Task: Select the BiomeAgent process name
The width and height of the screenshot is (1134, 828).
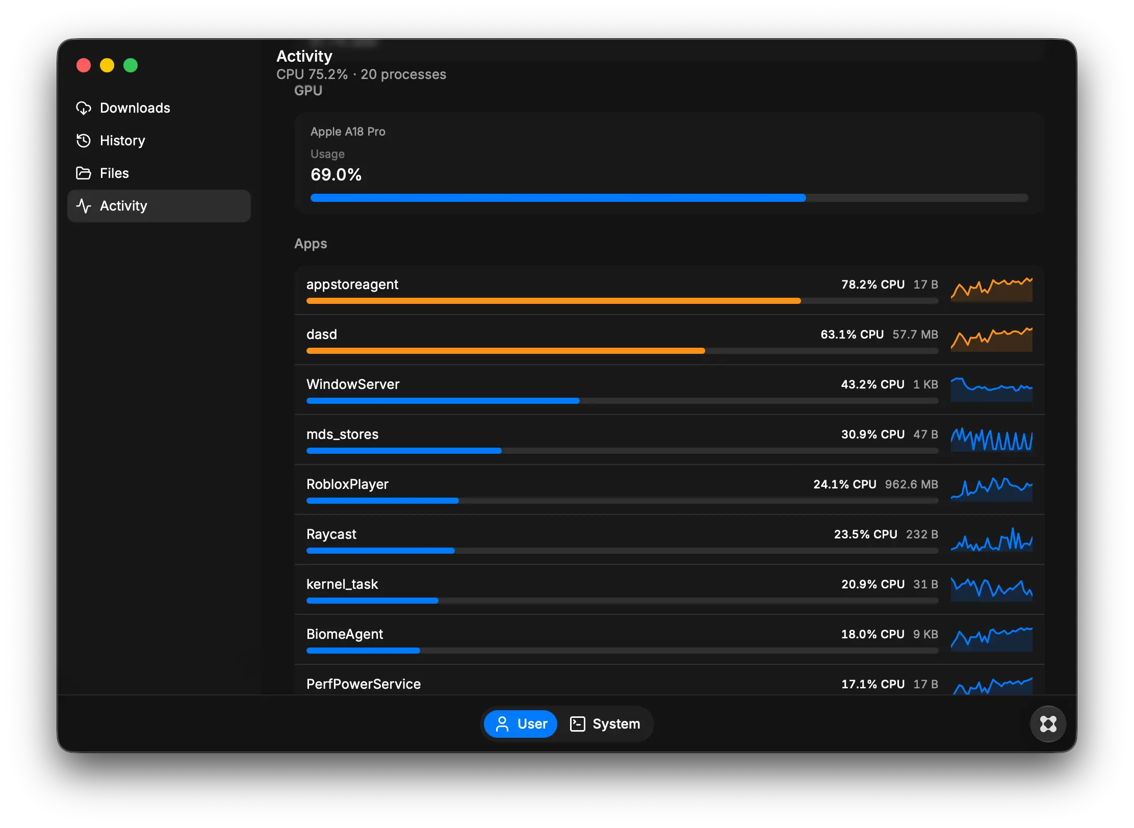Action: point(345,634)
